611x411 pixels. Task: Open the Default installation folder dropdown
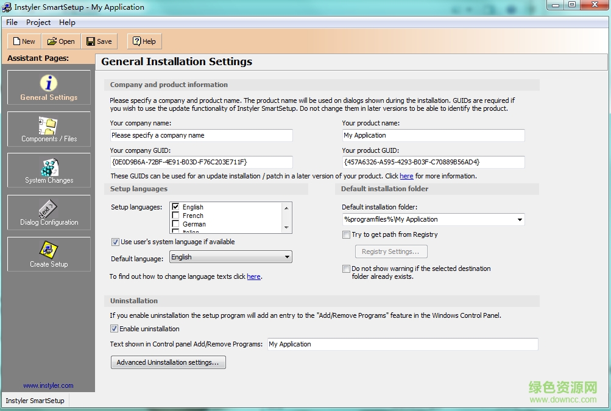[x=519, y=219]
